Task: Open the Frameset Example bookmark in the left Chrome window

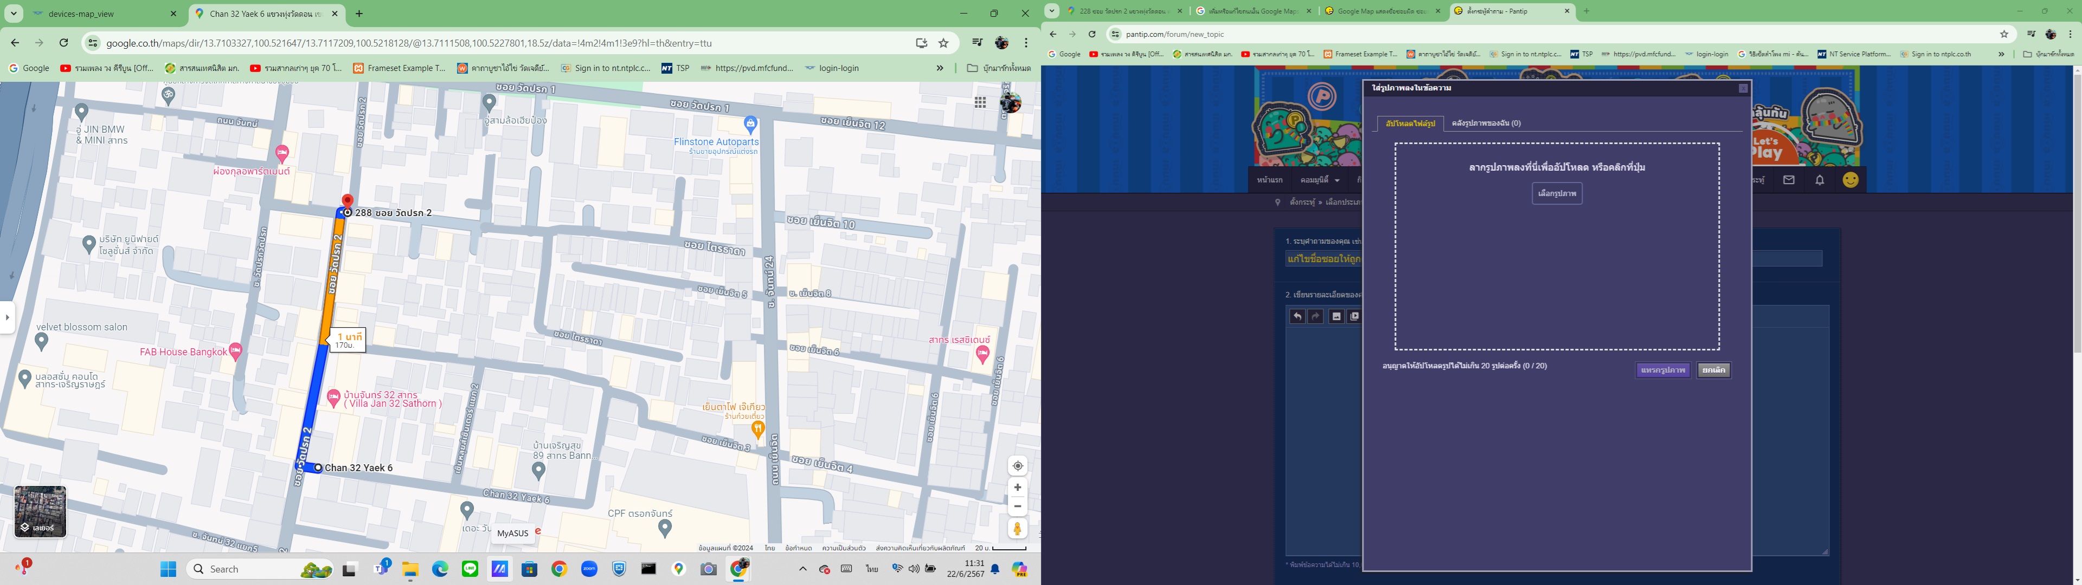Action: (x=399, y=69)
